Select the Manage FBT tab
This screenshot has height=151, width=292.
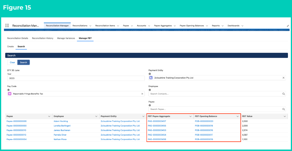[x=85, y=38]
